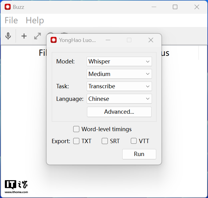Maximize the Buzz main window
Viewport: 208px width, 198px height.
175,7
